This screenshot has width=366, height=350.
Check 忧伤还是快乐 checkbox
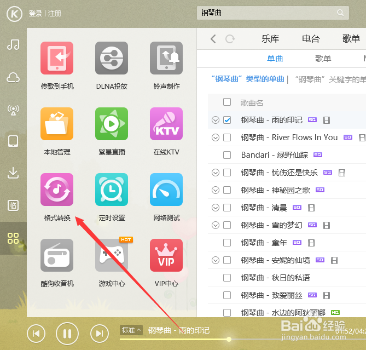pos(227,173)
